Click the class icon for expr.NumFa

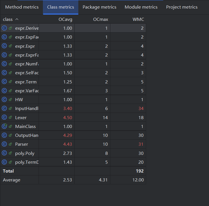[x=4, y=64]
